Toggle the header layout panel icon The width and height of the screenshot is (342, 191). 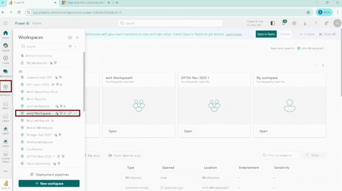tap(273, 23)
